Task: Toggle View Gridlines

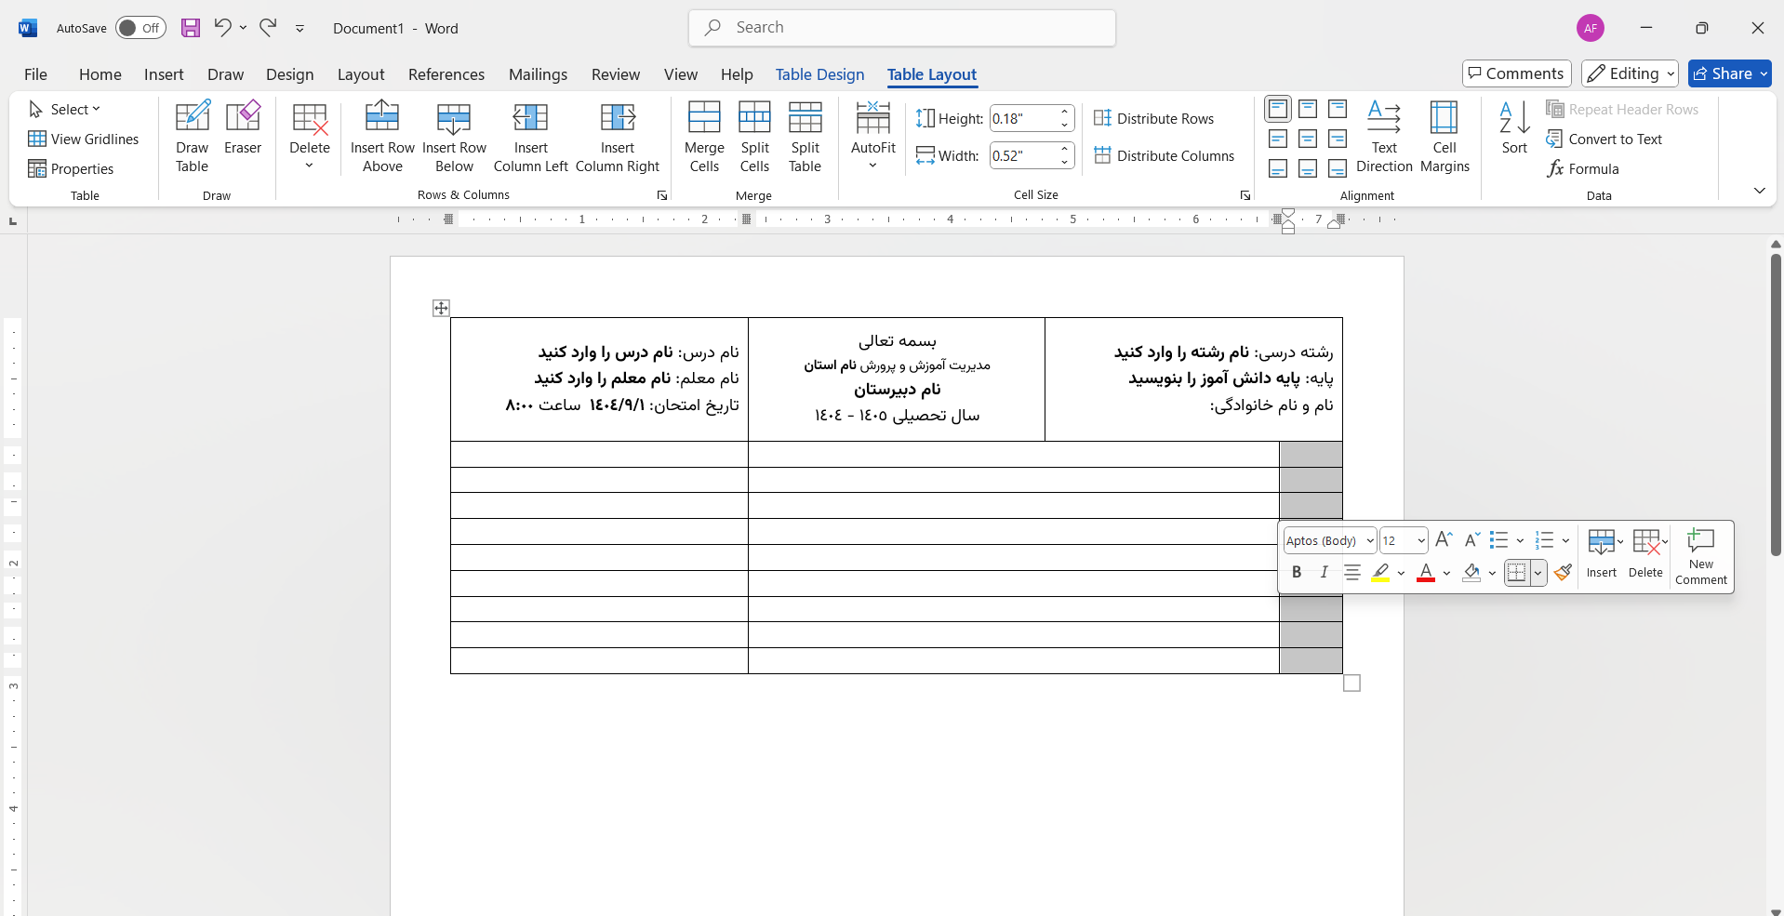Action: (x=84, y=139)
